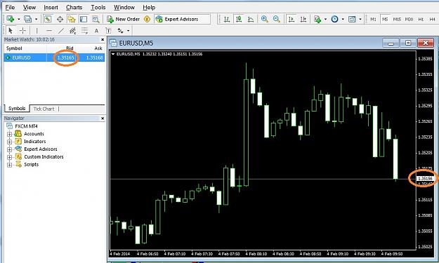Open the Tools menu
439x263 pixels.
[x=98, y=7]
